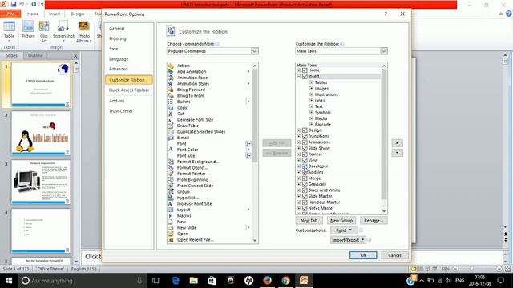Click the Undo icon in quick access toolbar
Viewport: 513px width, 288px height.
pos(22,4)
